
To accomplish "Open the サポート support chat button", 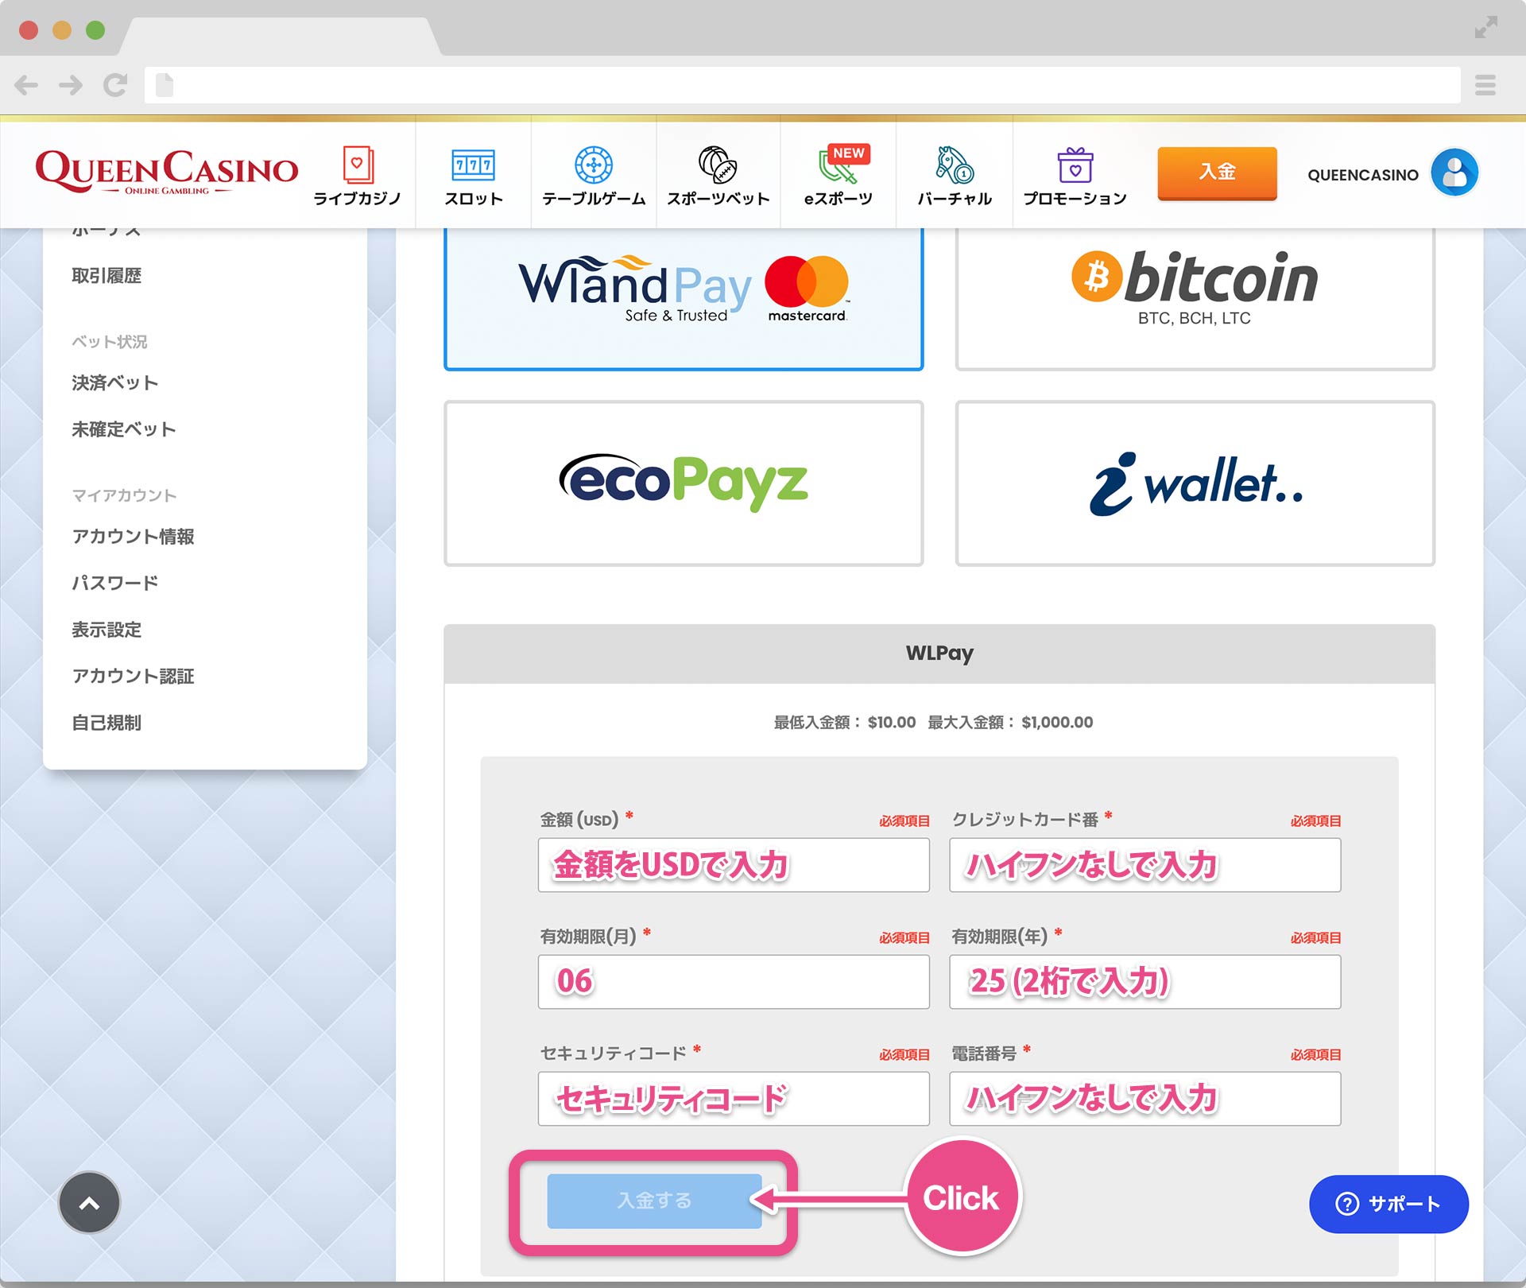I will coord(1389,1204).
